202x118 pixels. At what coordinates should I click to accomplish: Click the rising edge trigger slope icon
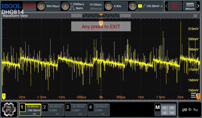144,6
